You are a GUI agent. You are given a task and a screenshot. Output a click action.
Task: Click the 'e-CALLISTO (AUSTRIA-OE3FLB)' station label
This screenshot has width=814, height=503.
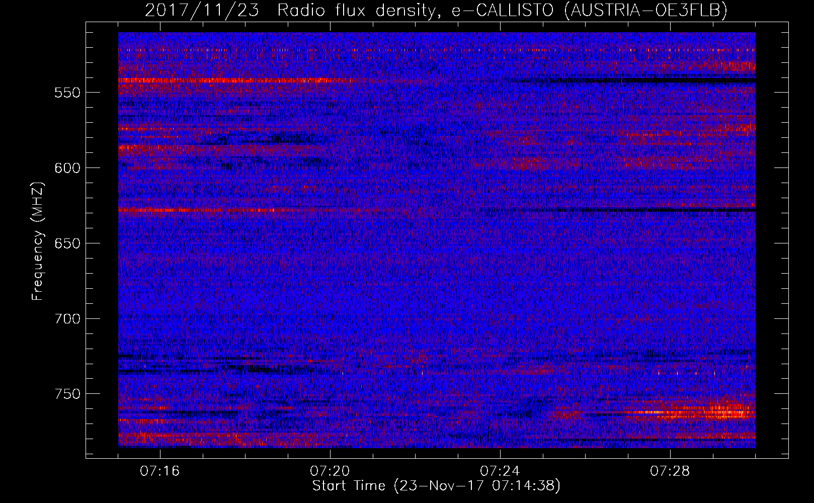(589, 10)
